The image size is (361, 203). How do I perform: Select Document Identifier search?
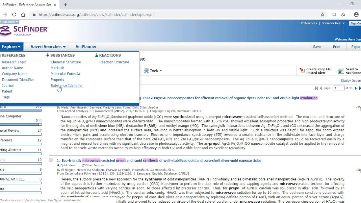click(x=18, y=80)
